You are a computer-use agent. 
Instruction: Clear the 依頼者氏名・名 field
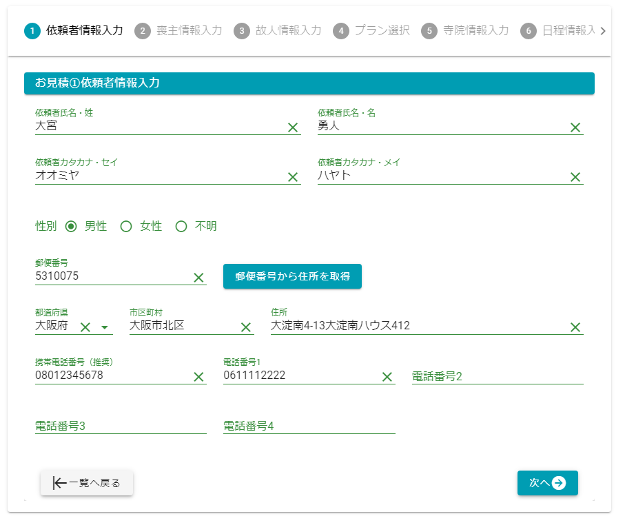click(575, 127)
